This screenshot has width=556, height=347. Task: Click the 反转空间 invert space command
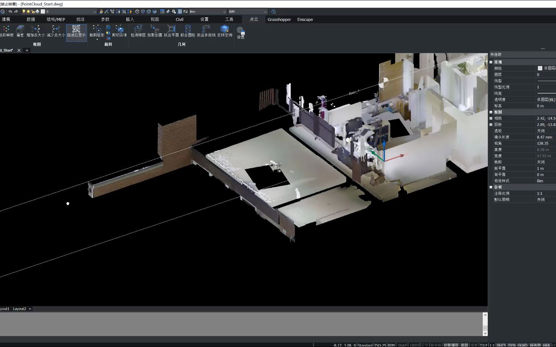[225, 32]
